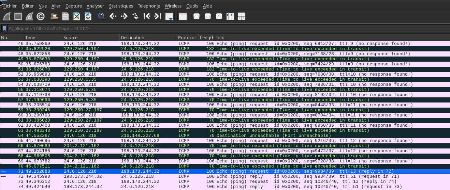Open the Statistiques menu
Image resolution: width=450 pixels, height=190 pixels.
click(121, 6)
